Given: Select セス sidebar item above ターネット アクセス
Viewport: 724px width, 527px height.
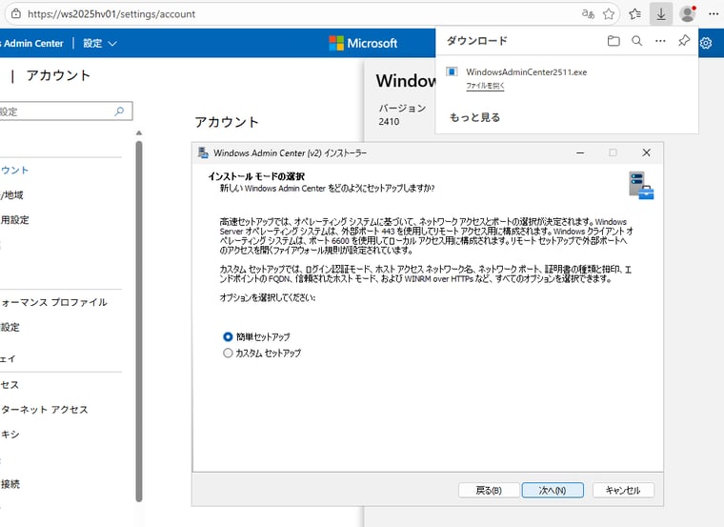Looking at the screenshot, I should [x=10, y=385].
